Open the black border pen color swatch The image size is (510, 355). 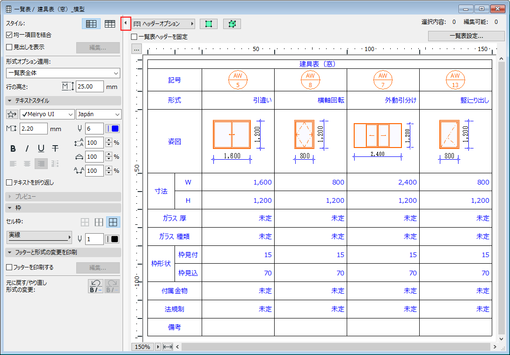113,239
